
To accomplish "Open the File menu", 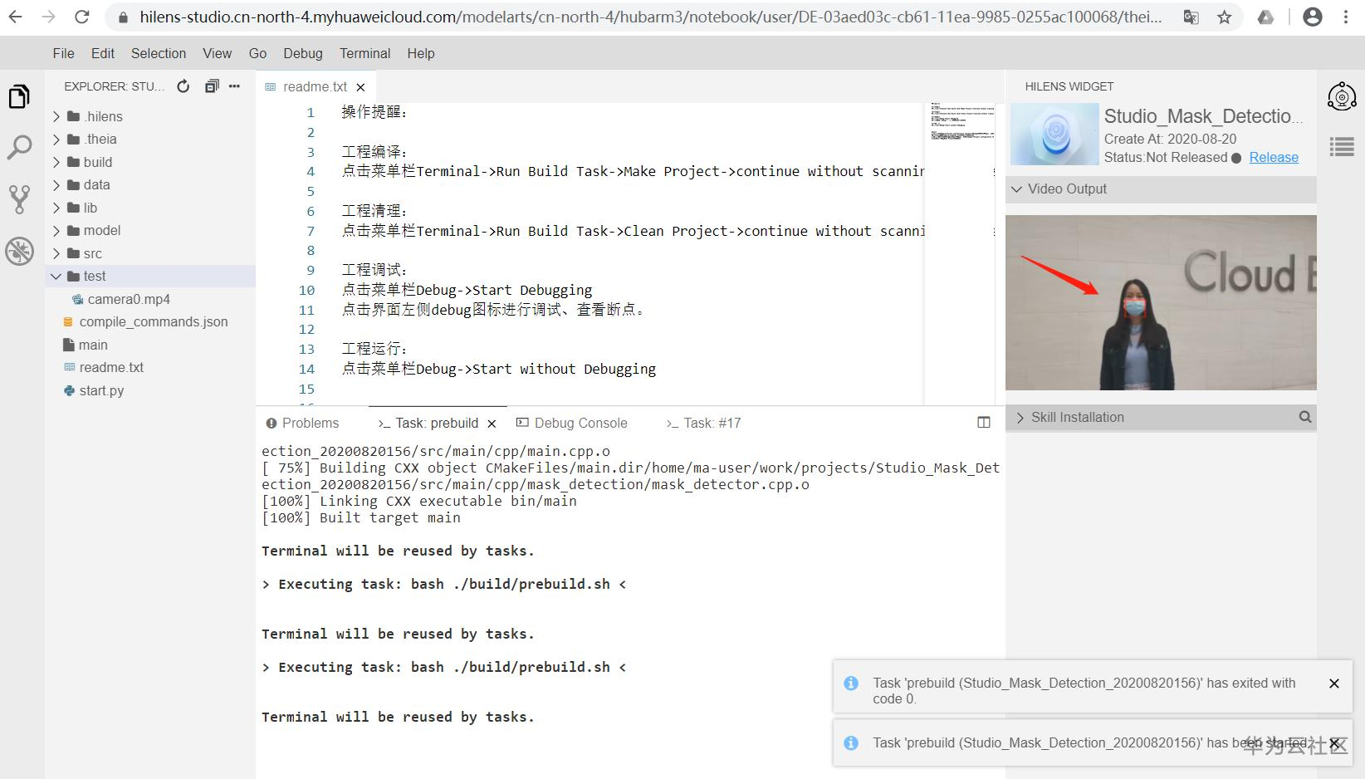I will [x=63, y=53].
